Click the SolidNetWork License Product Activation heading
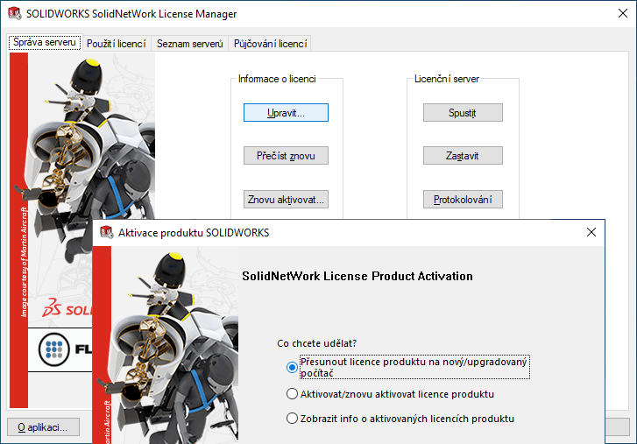 point(357,276)
